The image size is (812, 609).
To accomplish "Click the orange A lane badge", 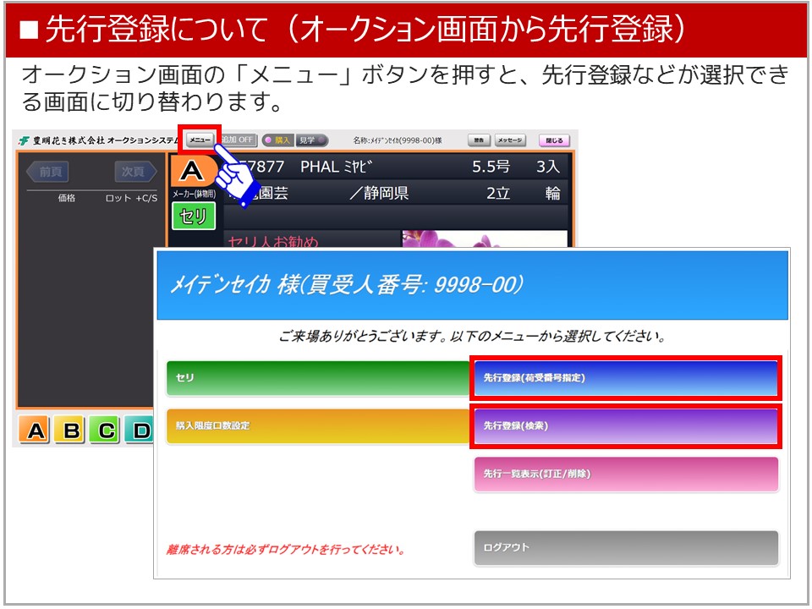I will (x=192, y=172).
